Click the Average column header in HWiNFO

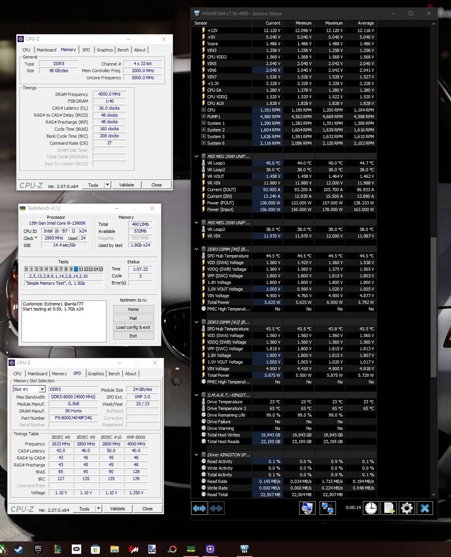click(x=361, y=23)
